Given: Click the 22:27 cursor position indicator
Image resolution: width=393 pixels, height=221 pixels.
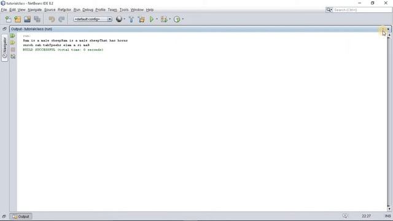Looking at the screenshot, I should point(366,216).
